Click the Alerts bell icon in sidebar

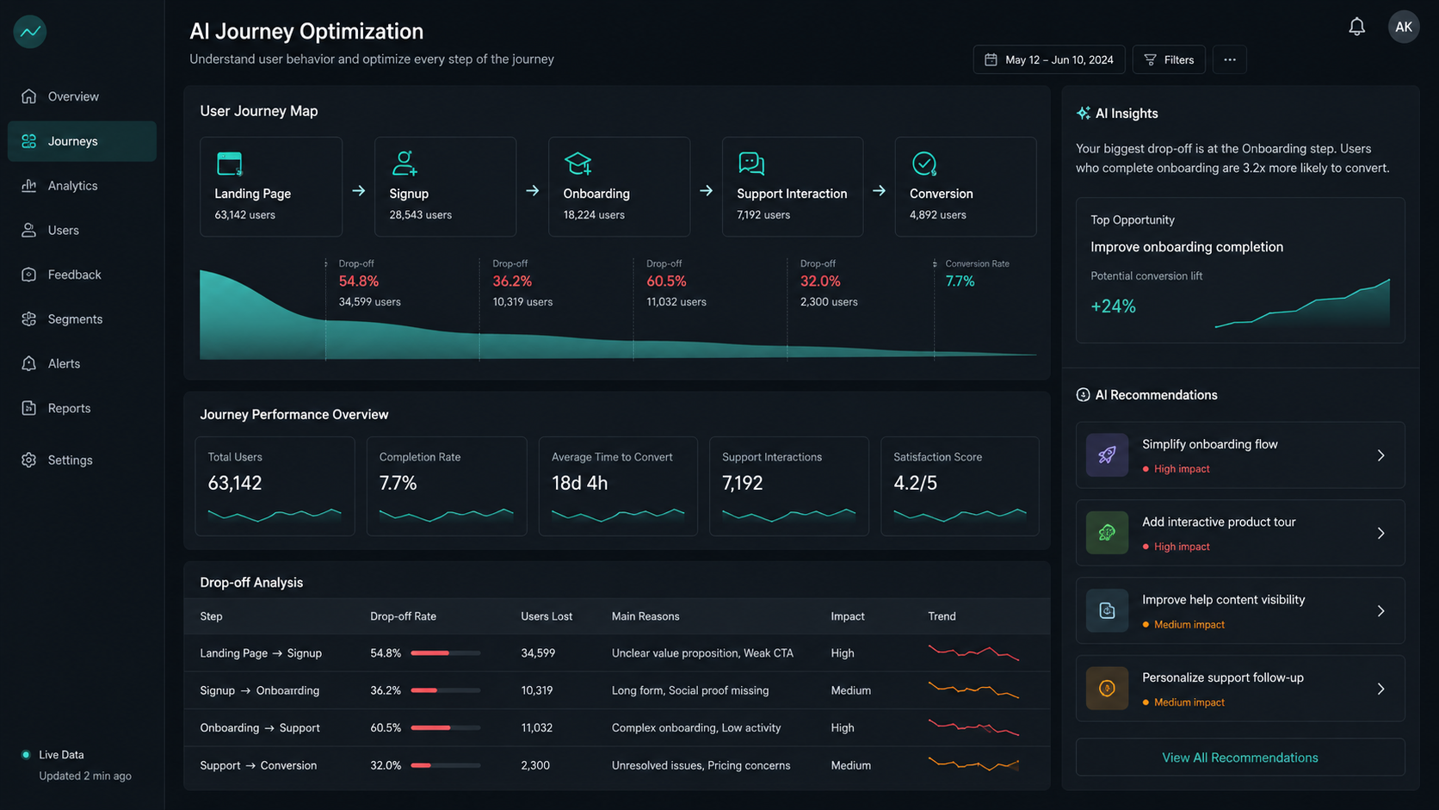(x=29, y=363)
